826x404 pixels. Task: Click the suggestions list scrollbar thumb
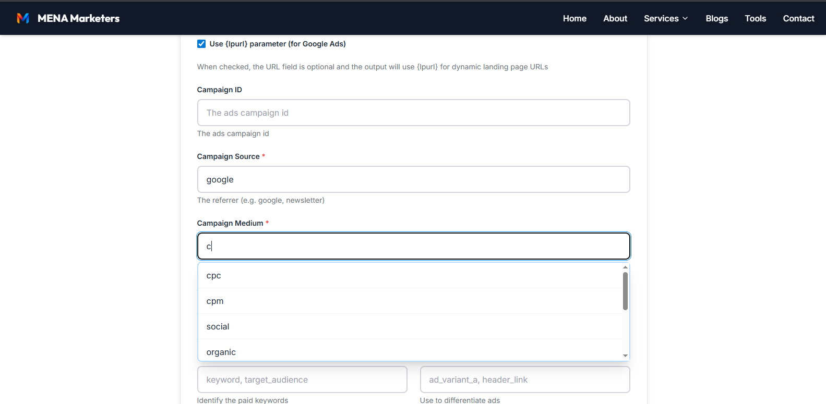[625, 291]
